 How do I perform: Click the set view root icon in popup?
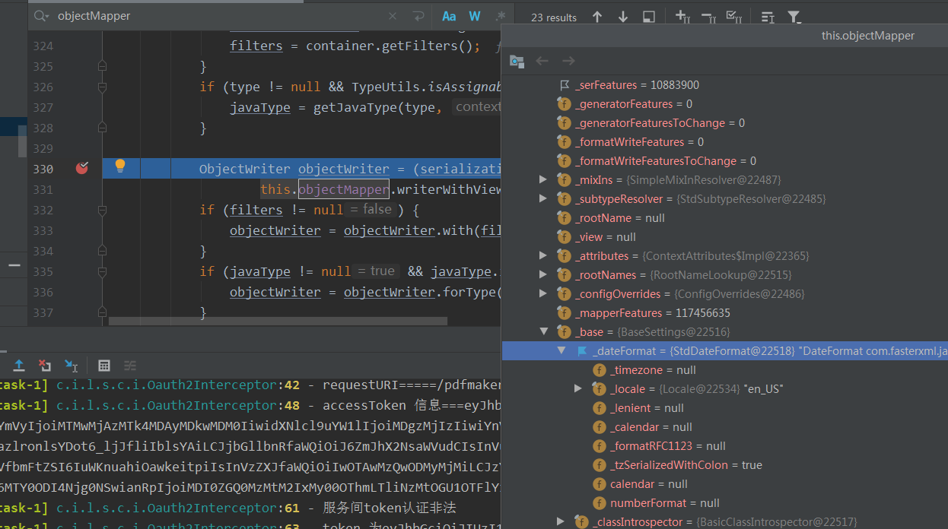point(517,61)
